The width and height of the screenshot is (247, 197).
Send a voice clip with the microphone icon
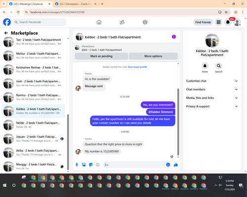pyautogui.click(x=77, y=164)
